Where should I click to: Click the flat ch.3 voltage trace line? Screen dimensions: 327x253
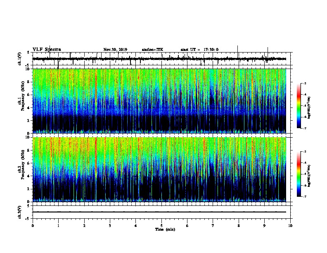(x=159, y=212)
